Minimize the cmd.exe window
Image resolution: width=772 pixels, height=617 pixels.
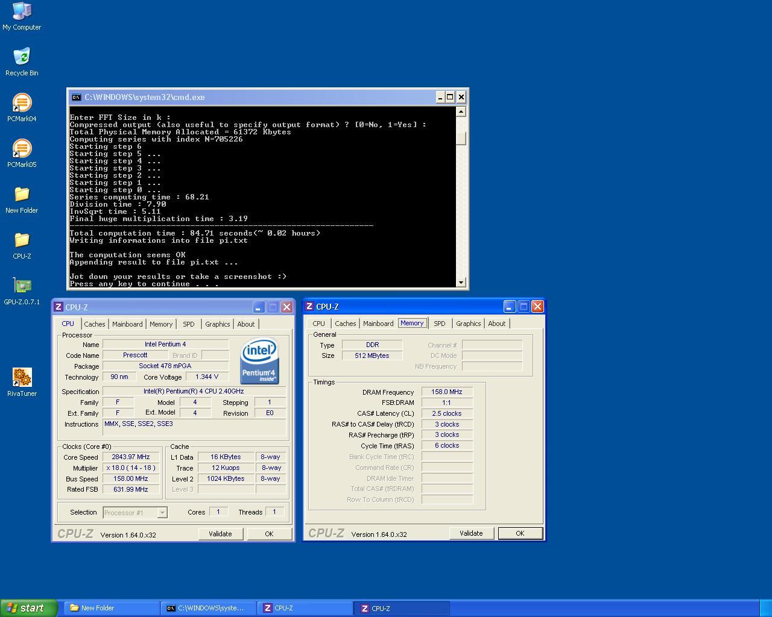coord(440,97)
